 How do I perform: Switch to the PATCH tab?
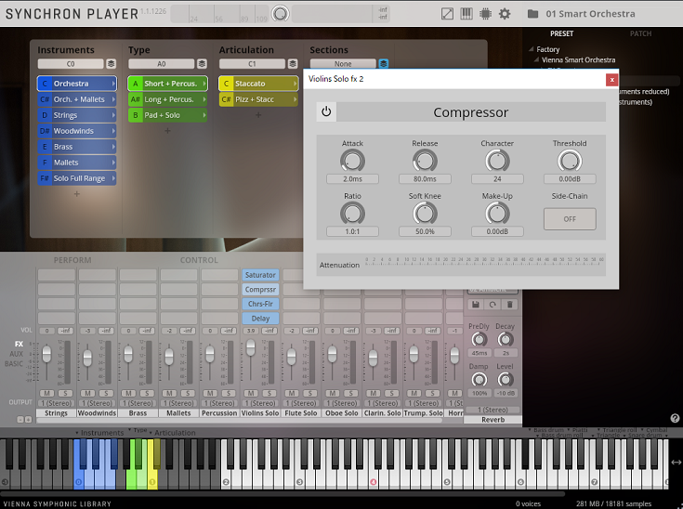(x=640, y=33)
